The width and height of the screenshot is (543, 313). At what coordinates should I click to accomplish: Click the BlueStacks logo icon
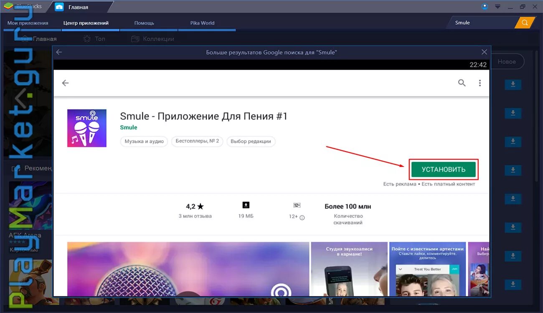pyautogui.click(x=8, y=6)
